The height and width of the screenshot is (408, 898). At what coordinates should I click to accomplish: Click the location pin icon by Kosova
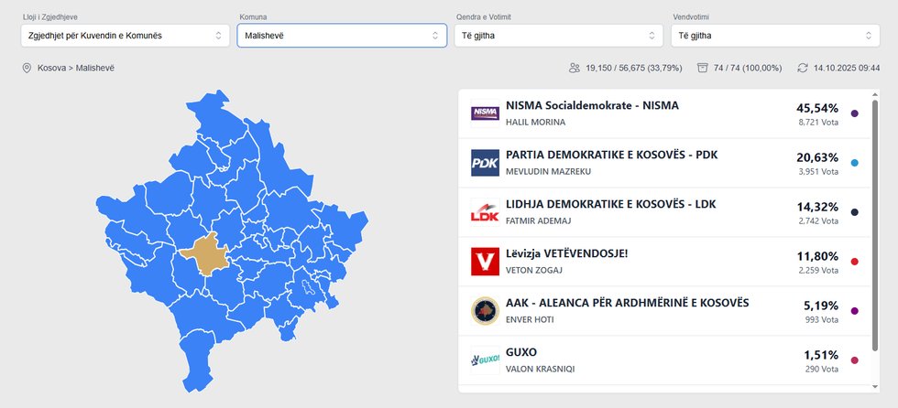point(27,68)
